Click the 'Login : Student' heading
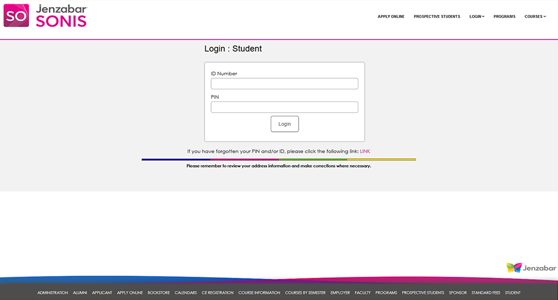The image size is (558, 300). coord(233,49)
